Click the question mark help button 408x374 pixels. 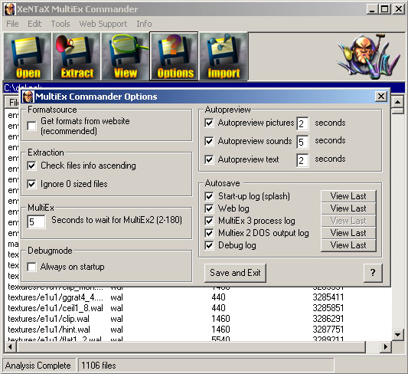pos(373,273)
